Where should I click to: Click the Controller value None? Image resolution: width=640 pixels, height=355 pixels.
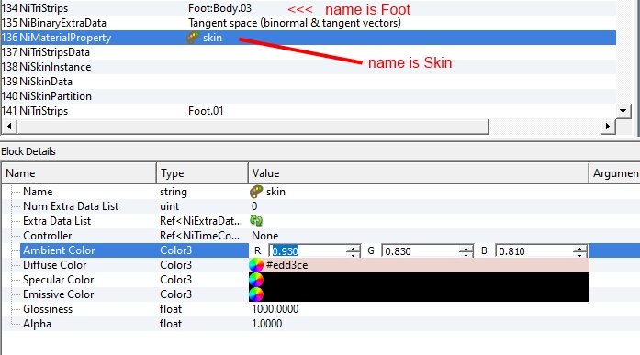click(x=264, y=236)
